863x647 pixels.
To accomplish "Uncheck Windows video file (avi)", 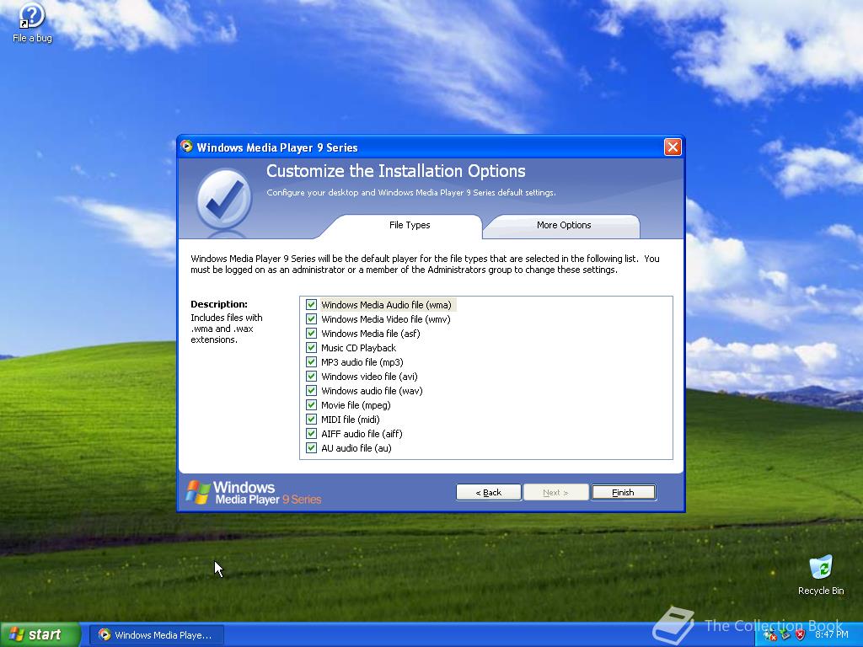I will click(x=312, y=377).
